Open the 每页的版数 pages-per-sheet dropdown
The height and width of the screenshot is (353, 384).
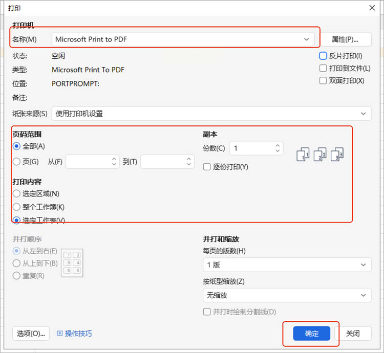(x=287, y=264)
